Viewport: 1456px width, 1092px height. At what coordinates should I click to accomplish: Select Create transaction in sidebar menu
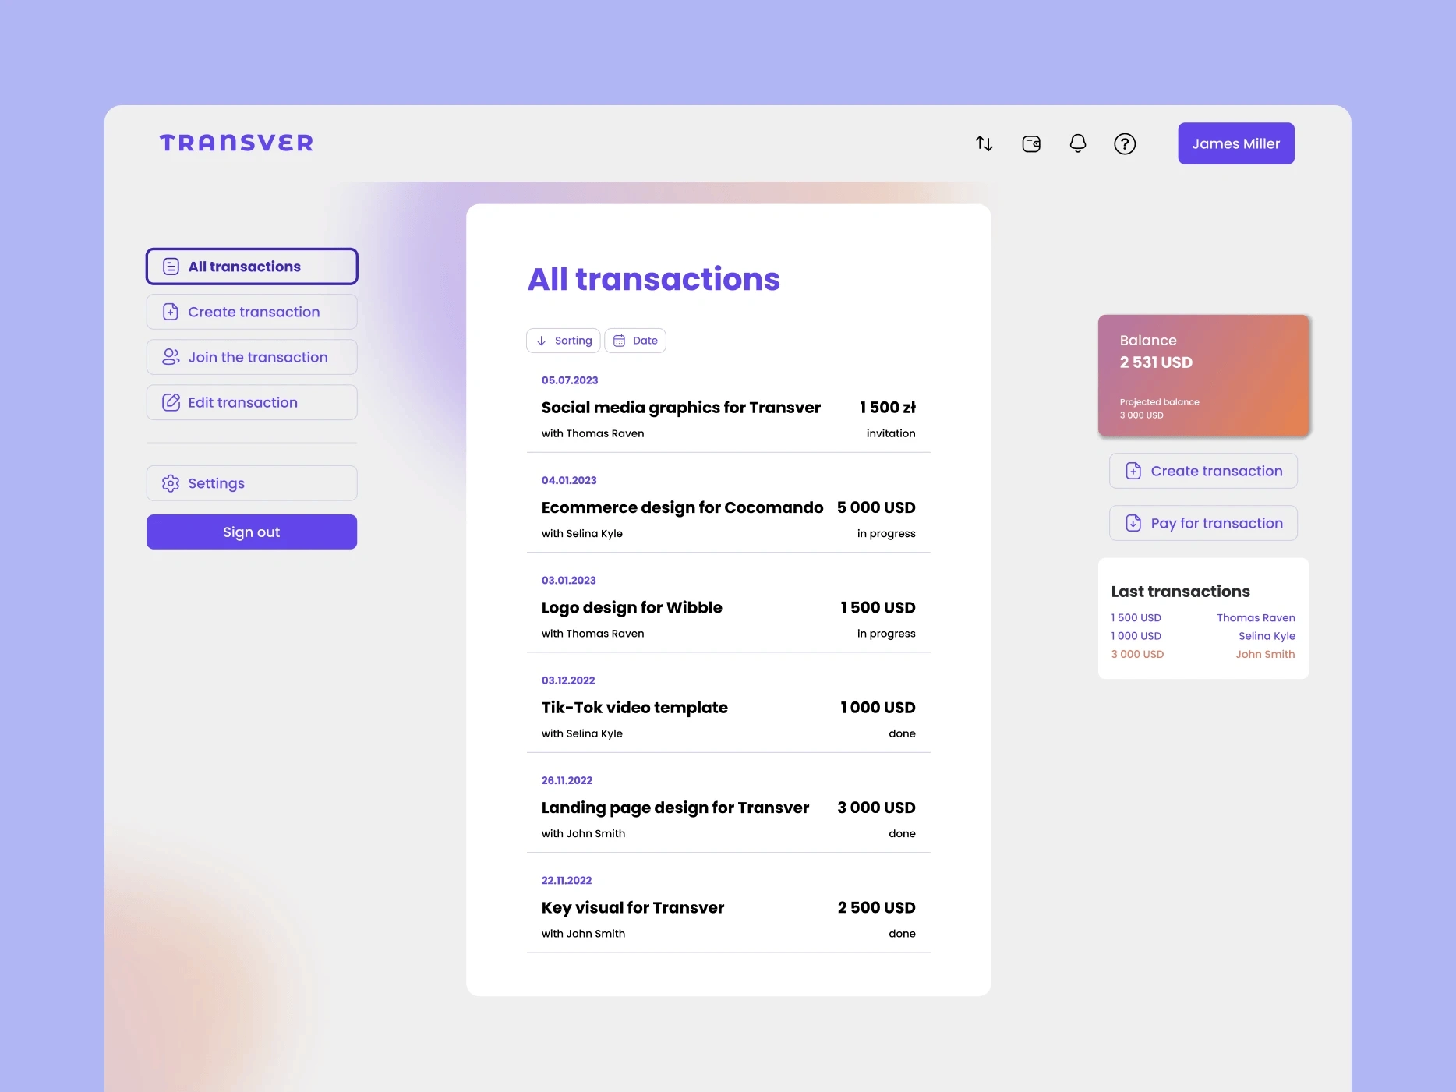tap(252, 312)
